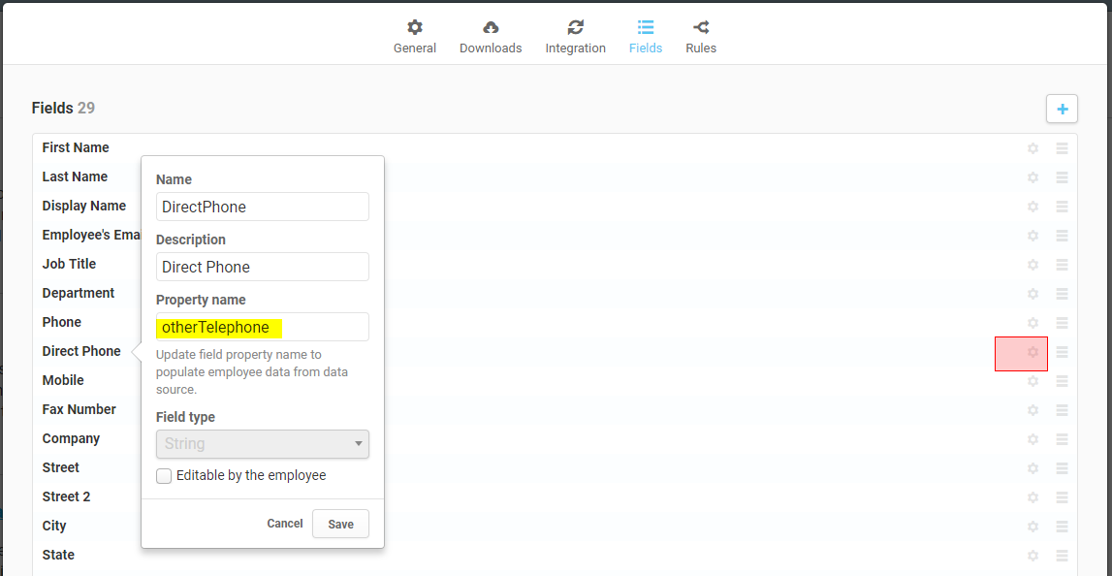Screen dimensions: 1112x576
Task: Go to the Rules tab
Action: point(701,38)
